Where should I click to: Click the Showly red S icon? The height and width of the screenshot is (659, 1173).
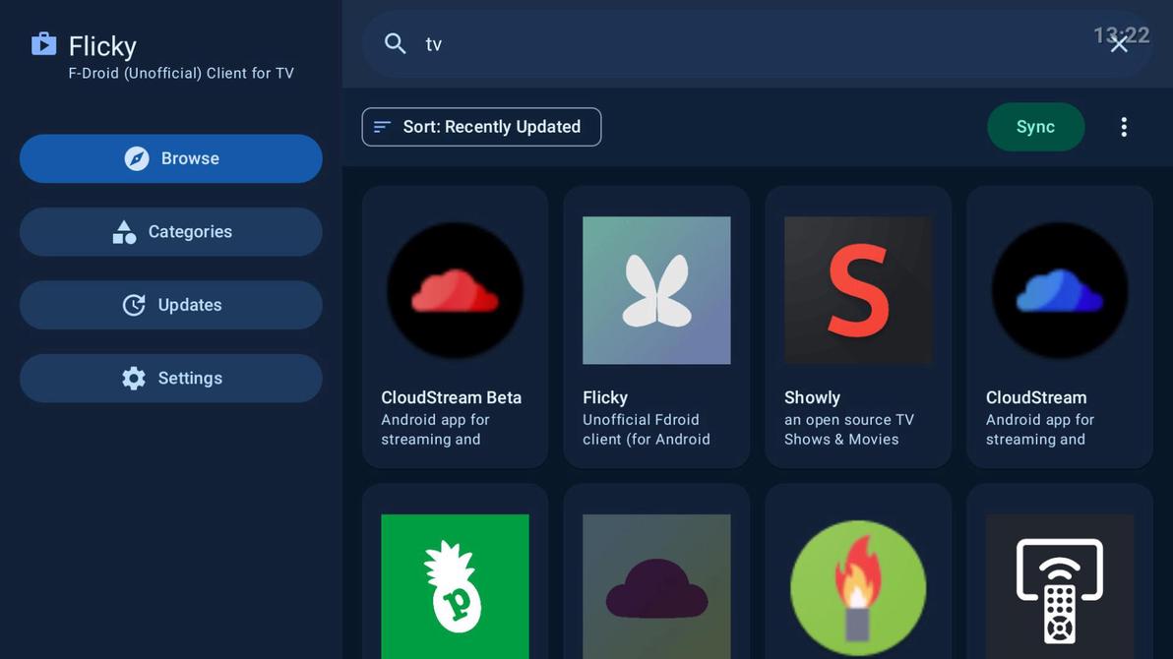858,290
